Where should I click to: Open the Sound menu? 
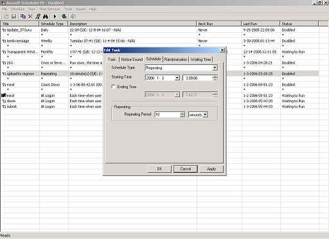[81, 9]
